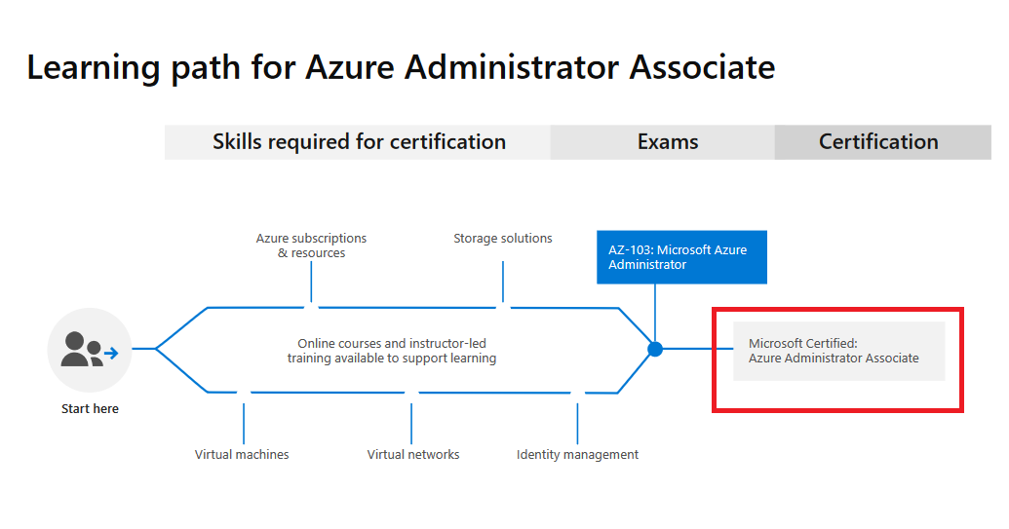The height and width of the screenshot is (529, 1009).
Task: Click the Virtual machines label
Action: 242,454
